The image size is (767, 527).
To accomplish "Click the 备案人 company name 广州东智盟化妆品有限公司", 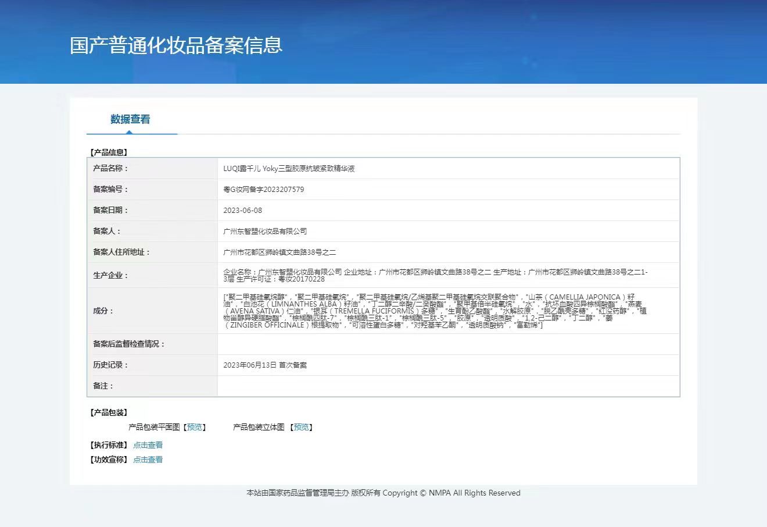I will pos(265,232).
